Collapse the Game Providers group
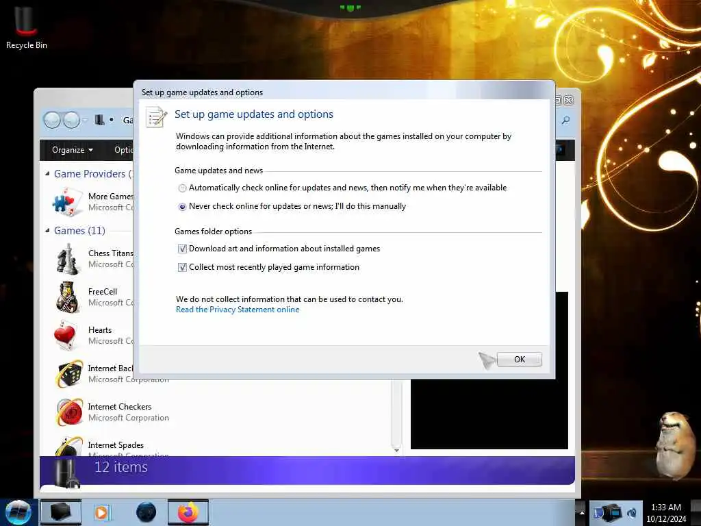Viewport: 701px width, 526px height. 47,173
